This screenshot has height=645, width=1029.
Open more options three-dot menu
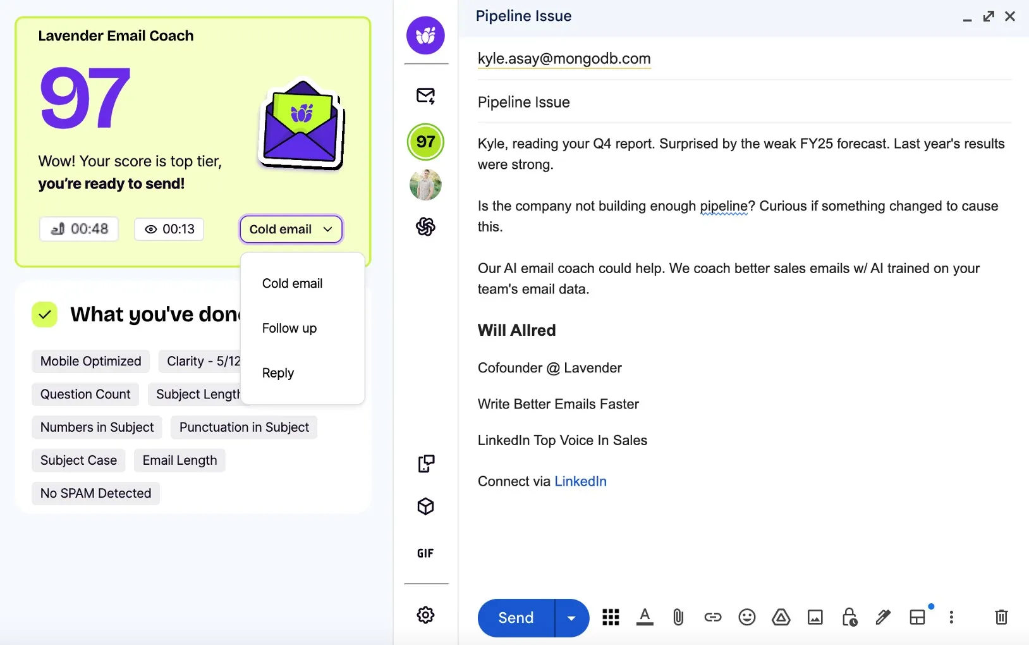pos(951,617)
